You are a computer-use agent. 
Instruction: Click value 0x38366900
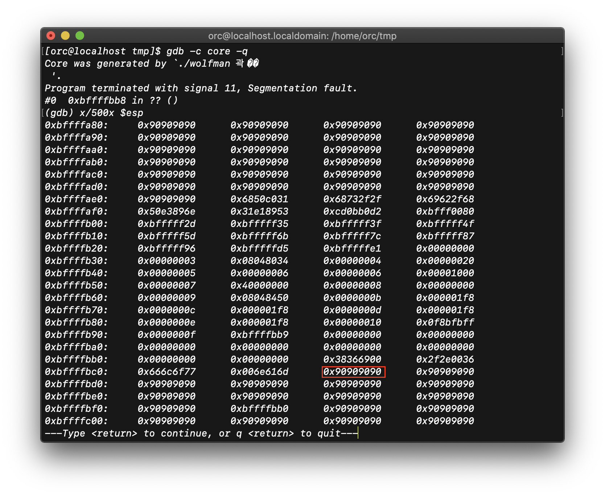(x=352, y=360)
